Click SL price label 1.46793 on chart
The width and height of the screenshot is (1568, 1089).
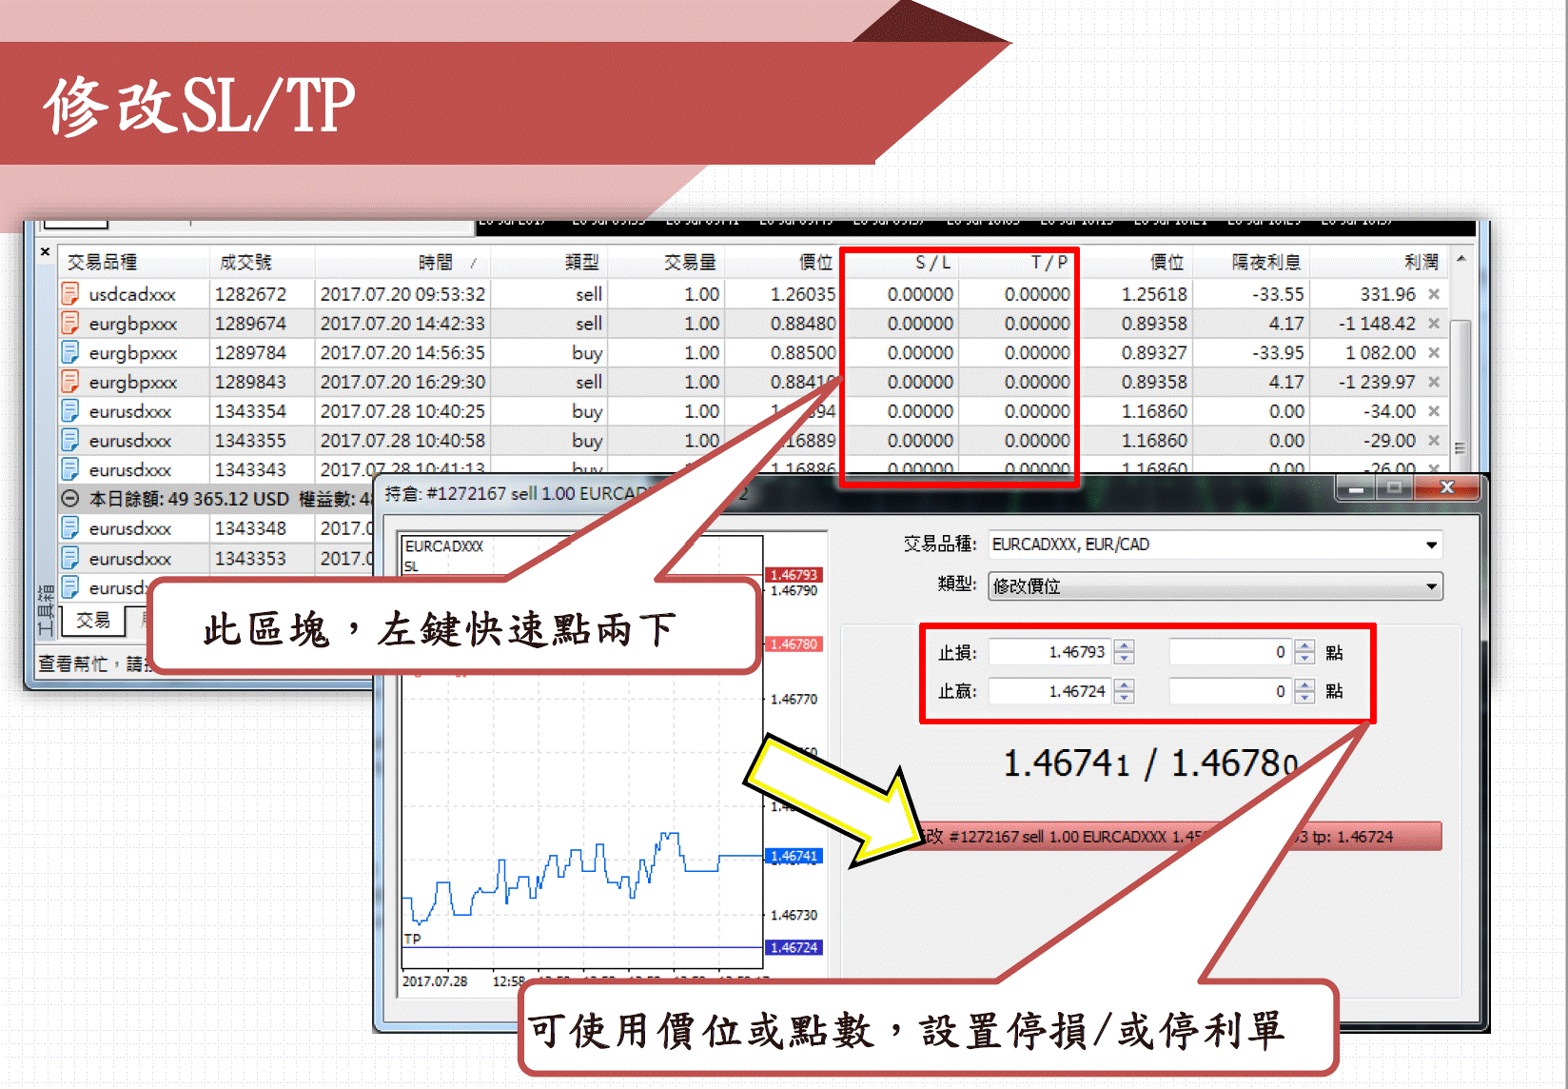coord(794,575)
